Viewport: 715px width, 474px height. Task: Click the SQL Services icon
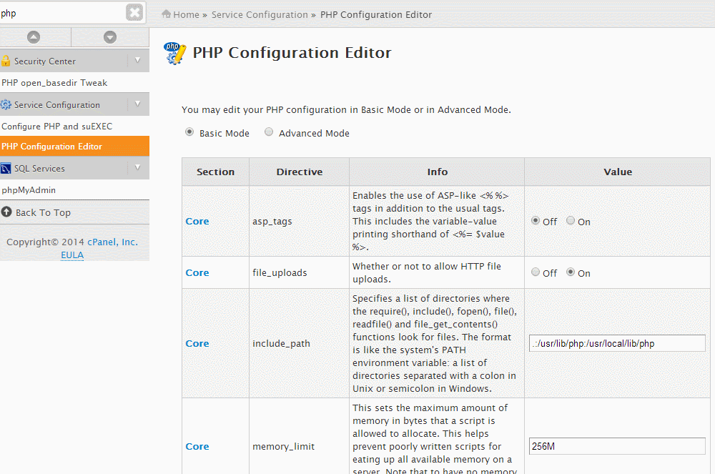(6, 168)
